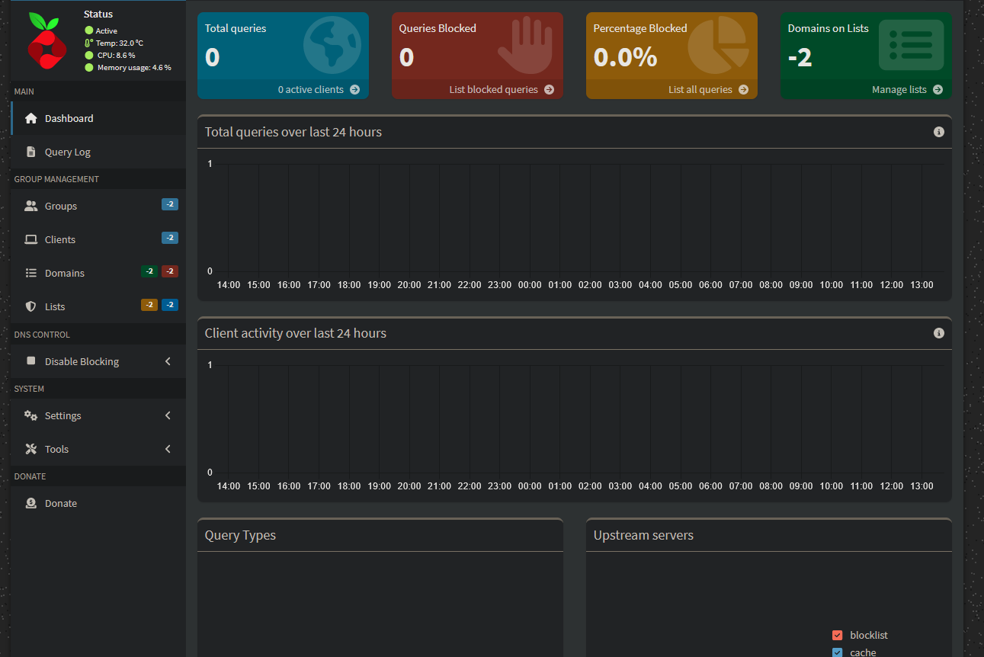Click the Tools wrench icon
The height and width of the screenshot is (657, 984).
click(x=31, y=449)
